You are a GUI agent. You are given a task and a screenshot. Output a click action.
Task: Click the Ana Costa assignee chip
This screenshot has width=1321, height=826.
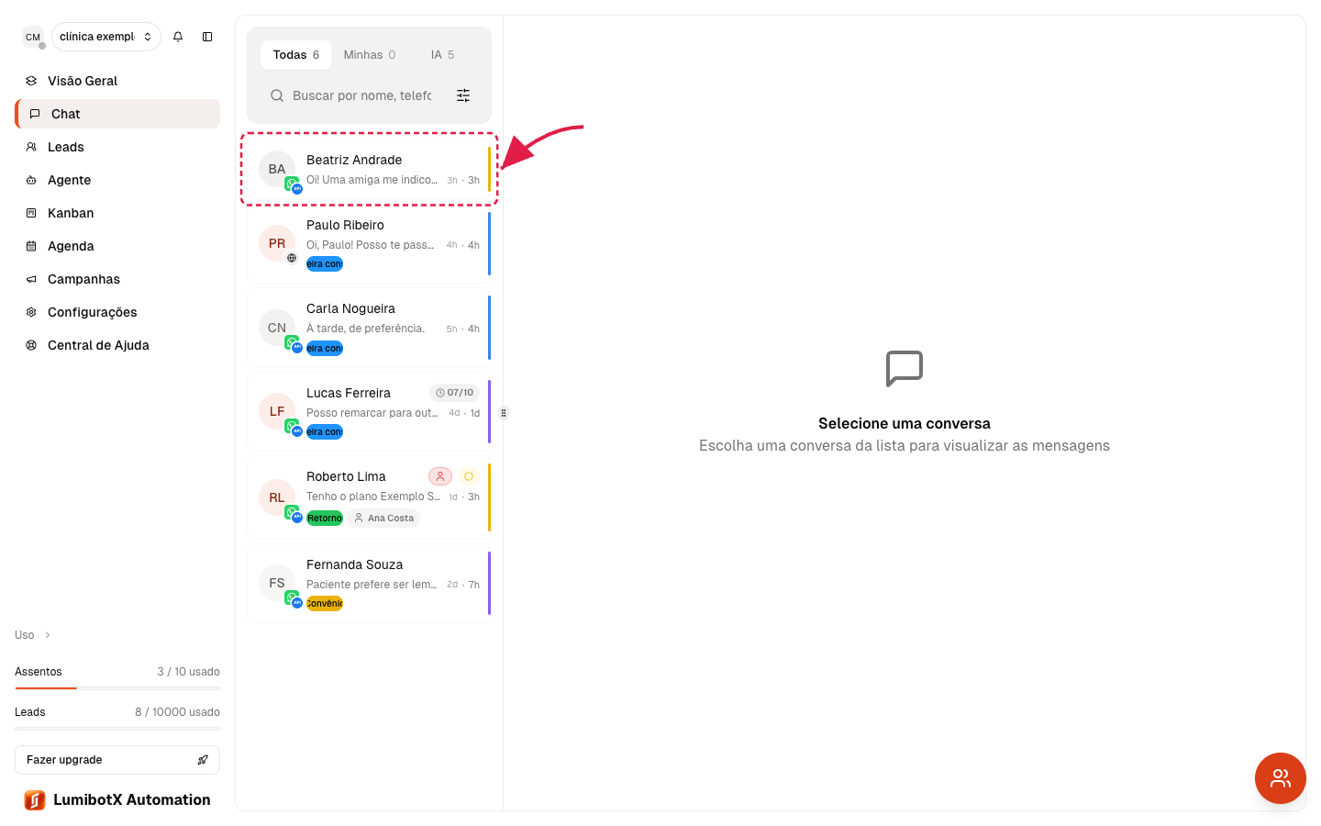tap(383, 519)
